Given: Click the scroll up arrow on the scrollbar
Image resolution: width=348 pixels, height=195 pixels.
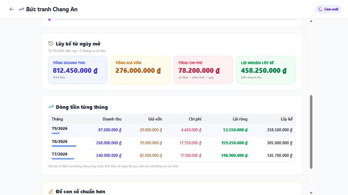Looking at the screenshot, I should [311, 21].
